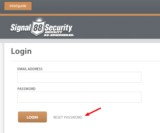Viewport: 160px width, 133px height.
Task: Click the 88 shield emblem
Action: pos(38,28)
